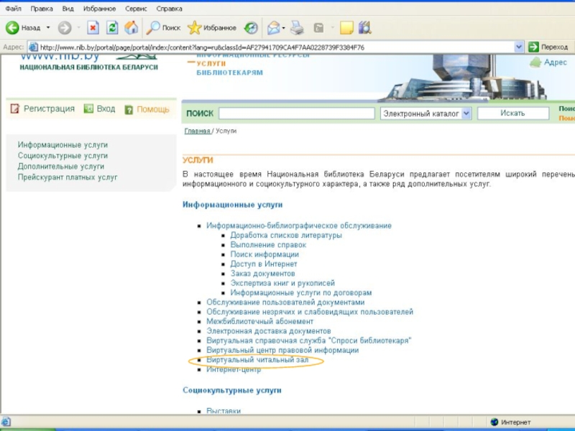Click the Mail envelope icon
This screenshot has width=575, height=431.
pos(273,28)
